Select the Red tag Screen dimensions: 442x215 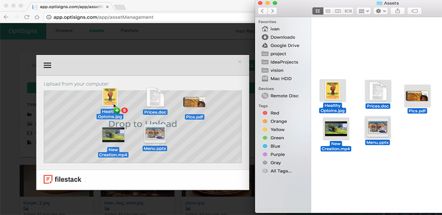(275, 113)
